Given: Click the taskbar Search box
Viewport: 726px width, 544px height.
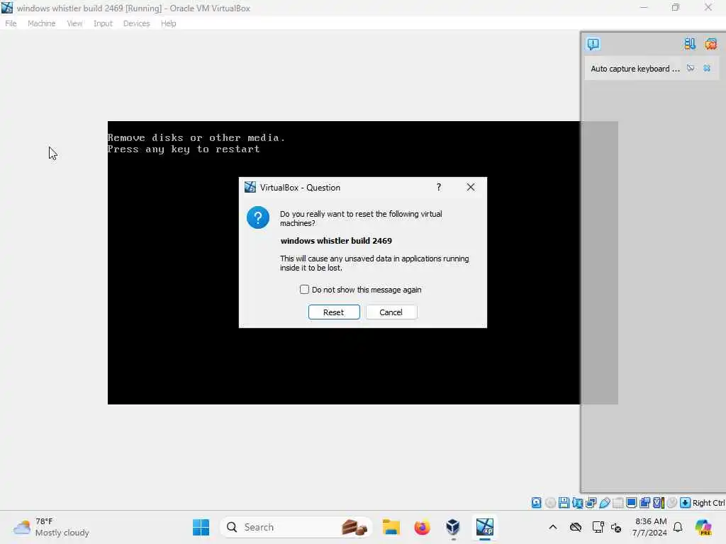Looking at the screenshot, I should (x=296, y=527).
